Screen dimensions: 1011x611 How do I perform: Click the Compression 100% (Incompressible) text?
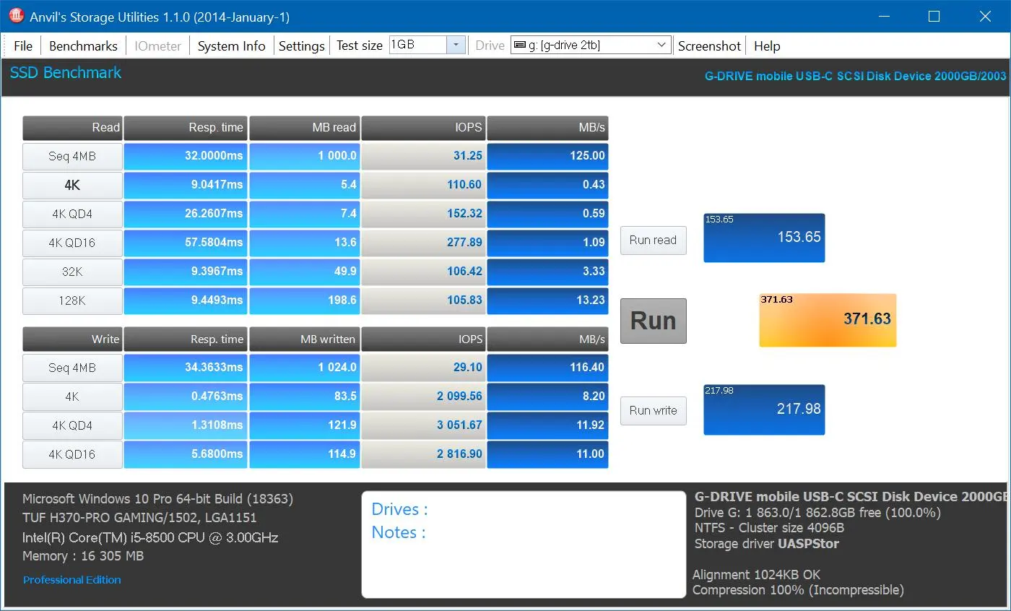point(798,590)
